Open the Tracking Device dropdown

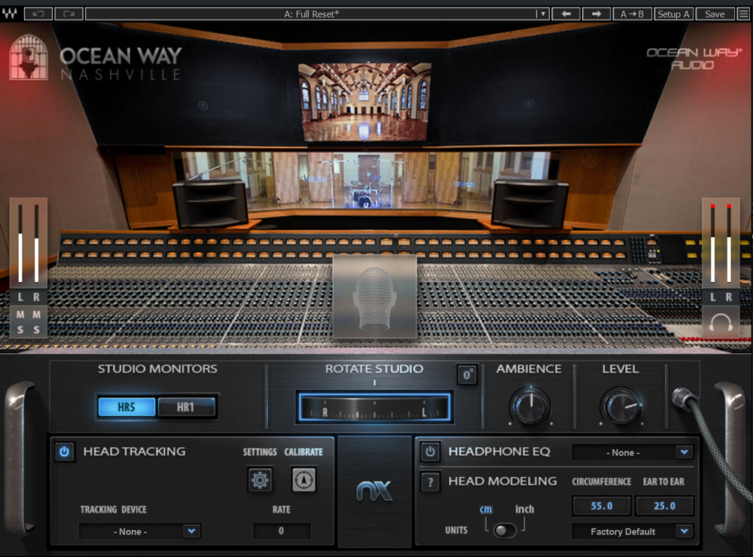coord(140,531)
